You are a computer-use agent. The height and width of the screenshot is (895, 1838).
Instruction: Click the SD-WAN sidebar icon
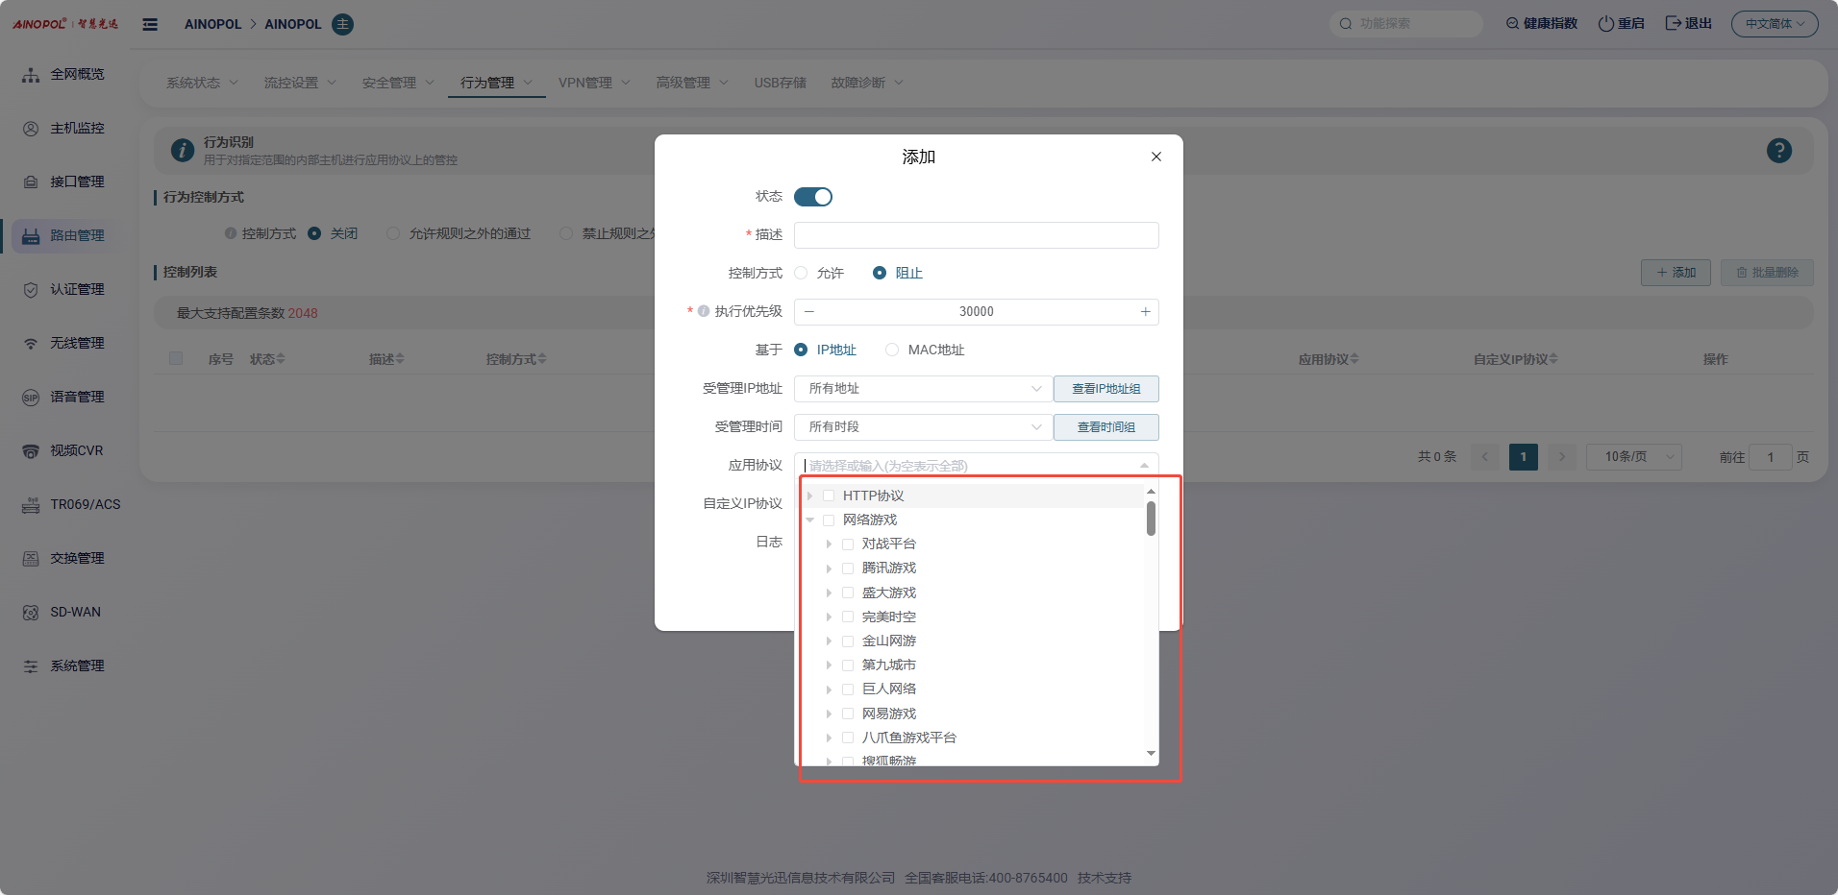pyautogui.click(x=31, y=613)
